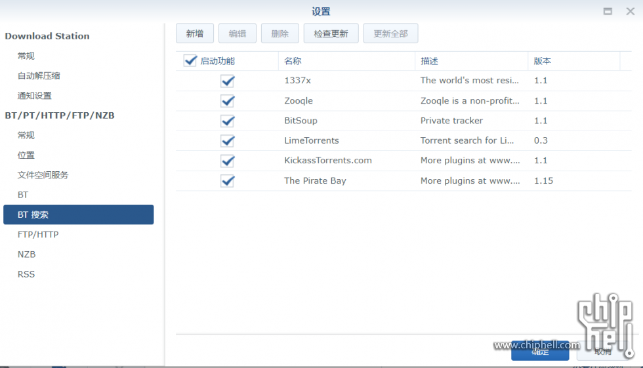Select the 1337x name cell
The image size is (643, 368).
coord(297,80)
